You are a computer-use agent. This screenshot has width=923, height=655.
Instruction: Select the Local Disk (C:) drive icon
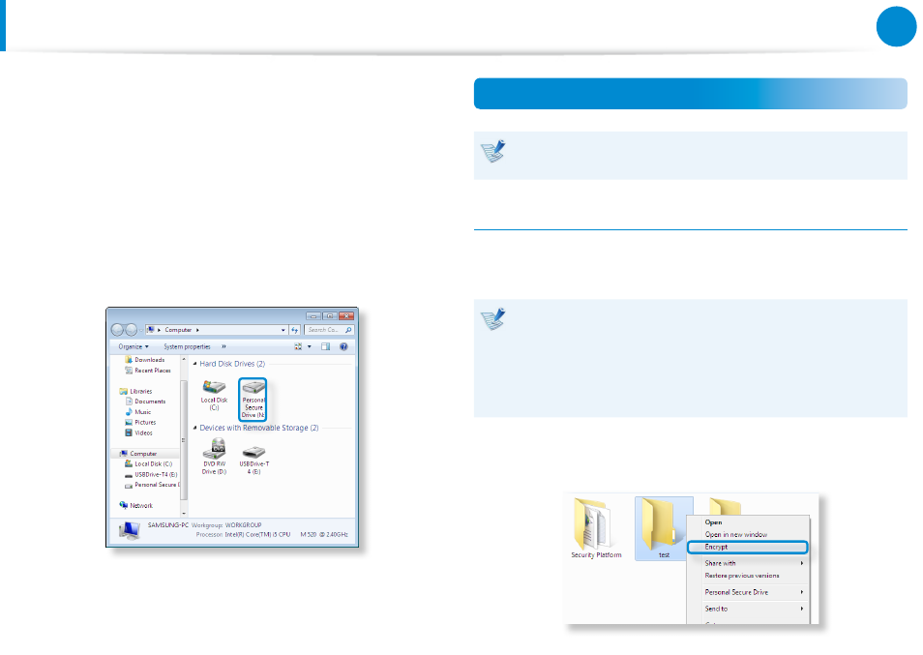pyautogui.click(x=214, y=396)
